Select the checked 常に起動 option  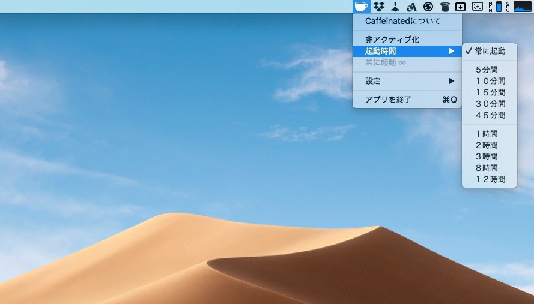490,51
